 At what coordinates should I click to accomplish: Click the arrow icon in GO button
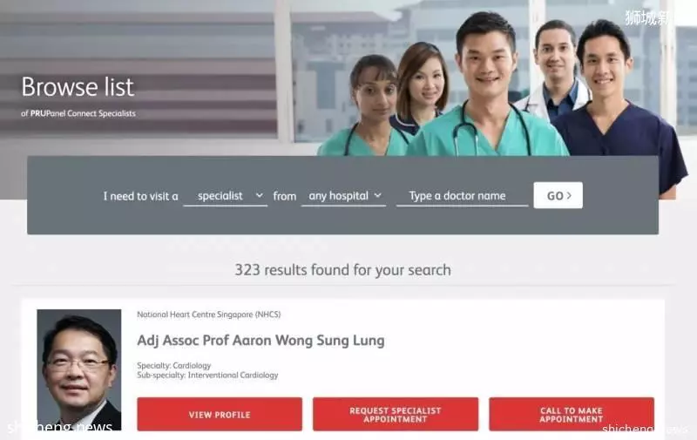(x=570, y=195)
